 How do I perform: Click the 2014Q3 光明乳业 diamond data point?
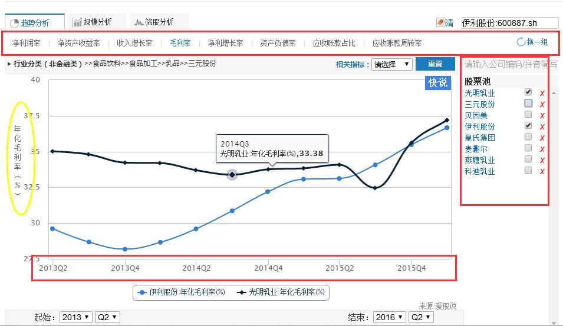[x=232, y=175]
